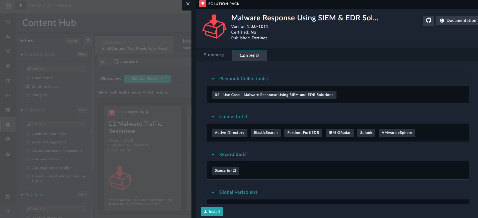478x218 pixels.
Task: Click the Publisher search field
Action: pyautogui.click(x=56, y=208)
